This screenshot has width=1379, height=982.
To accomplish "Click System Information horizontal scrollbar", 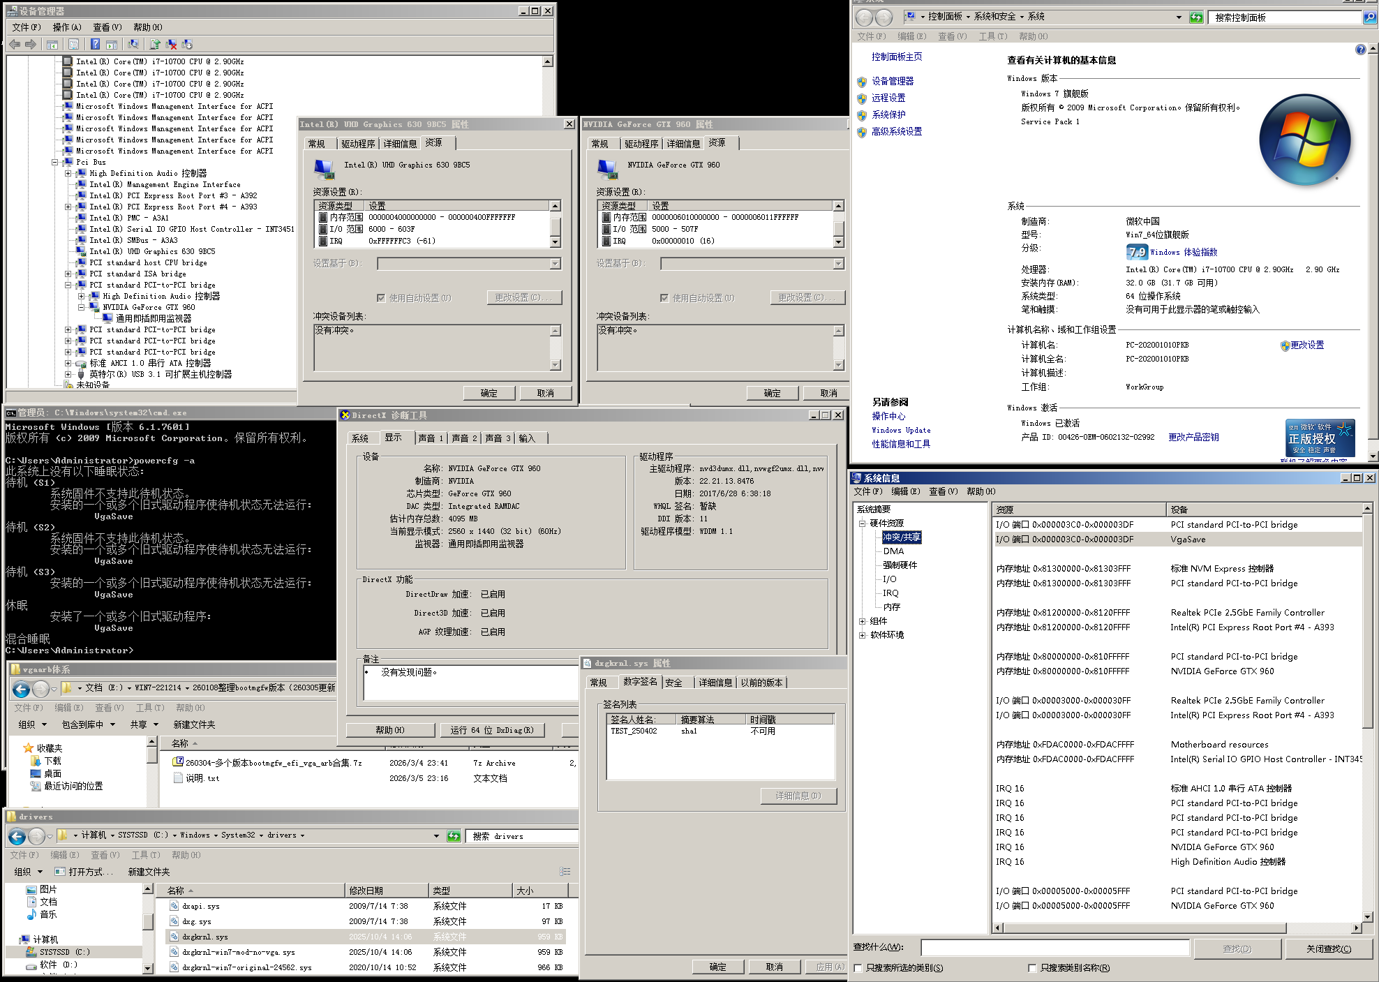I will click(x=1145, y=928).
